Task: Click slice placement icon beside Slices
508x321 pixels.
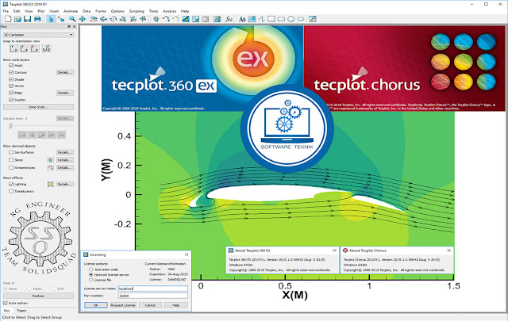Action: [x=50, y=160]
